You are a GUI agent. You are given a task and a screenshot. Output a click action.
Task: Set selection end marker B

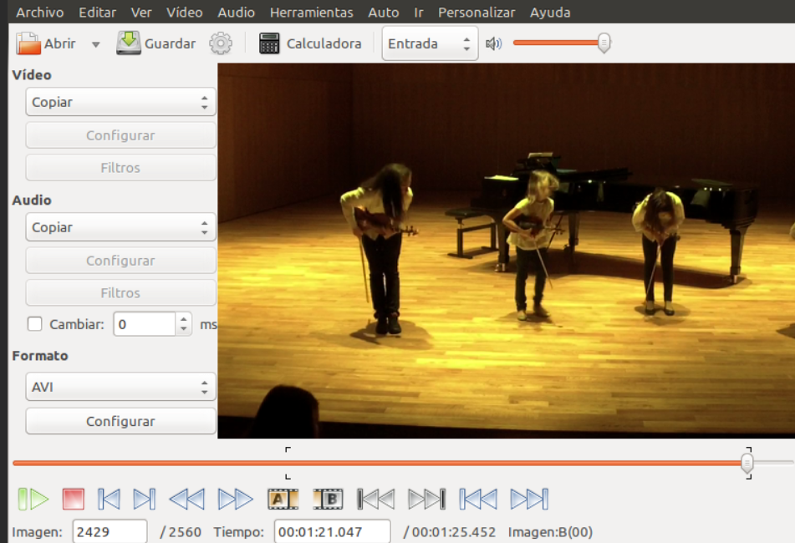(x=328, y=499)
